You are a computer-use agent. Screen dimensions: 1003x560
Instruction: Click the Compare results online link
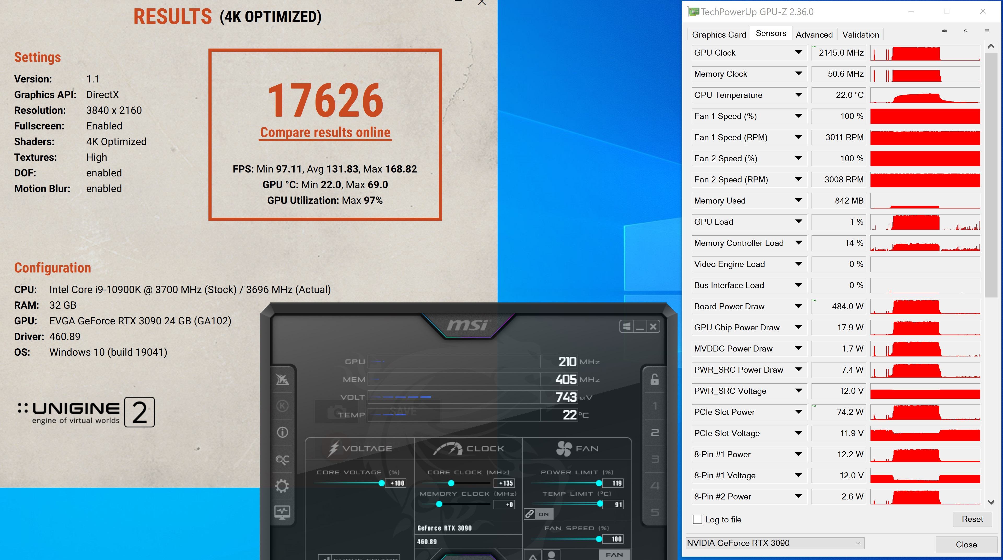325,132
